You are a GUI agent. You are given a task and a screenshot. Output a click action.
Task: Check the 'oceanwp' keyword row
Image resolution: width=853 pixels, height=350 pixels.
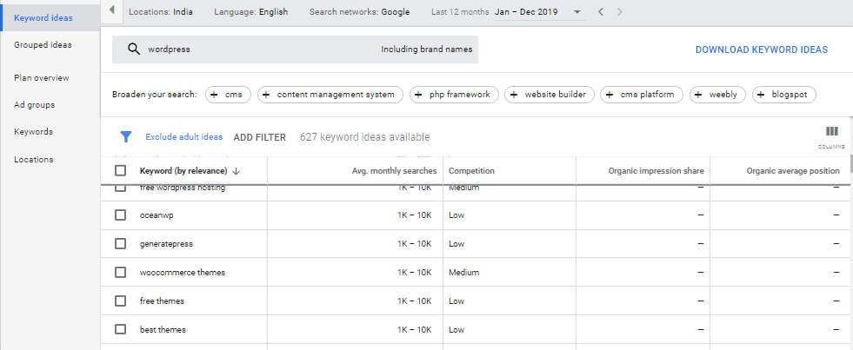(120, 215)
